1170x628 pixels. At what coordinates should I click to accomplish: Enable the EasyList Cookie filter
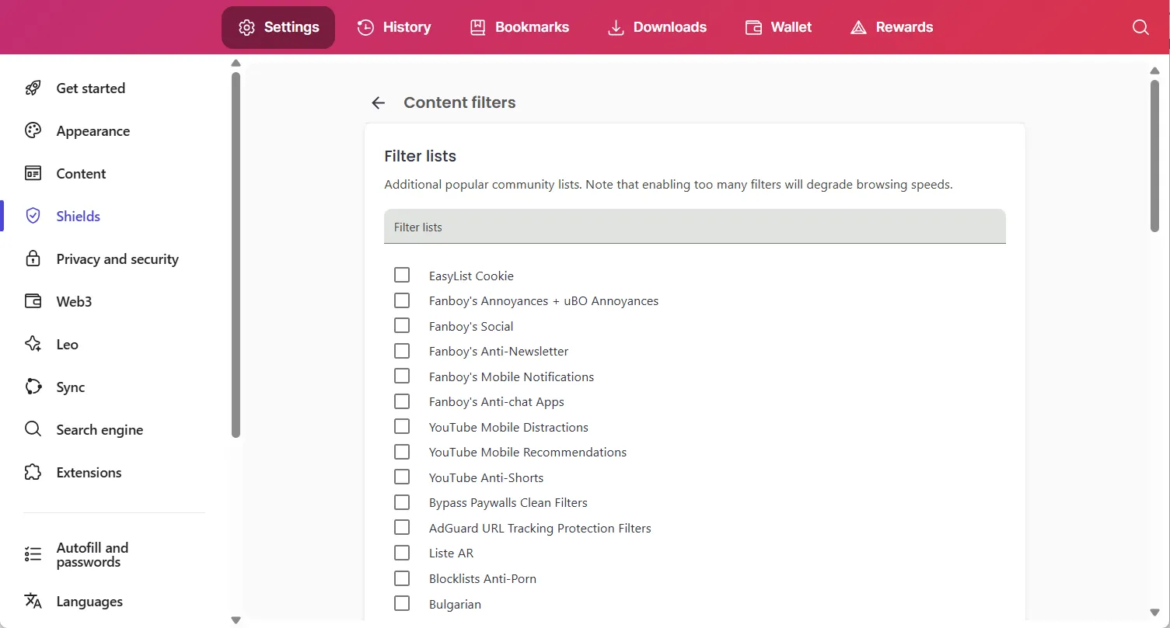click(402, 275)
